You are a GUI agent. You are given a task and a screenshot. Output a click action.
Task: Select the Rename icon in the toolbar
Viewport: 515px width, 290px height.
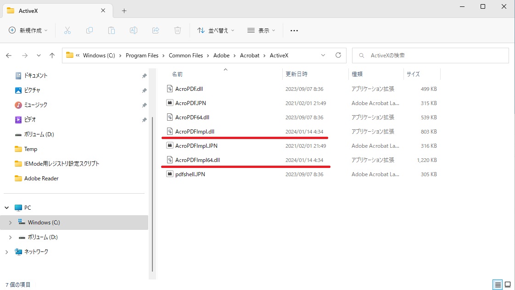pos(134,30)
